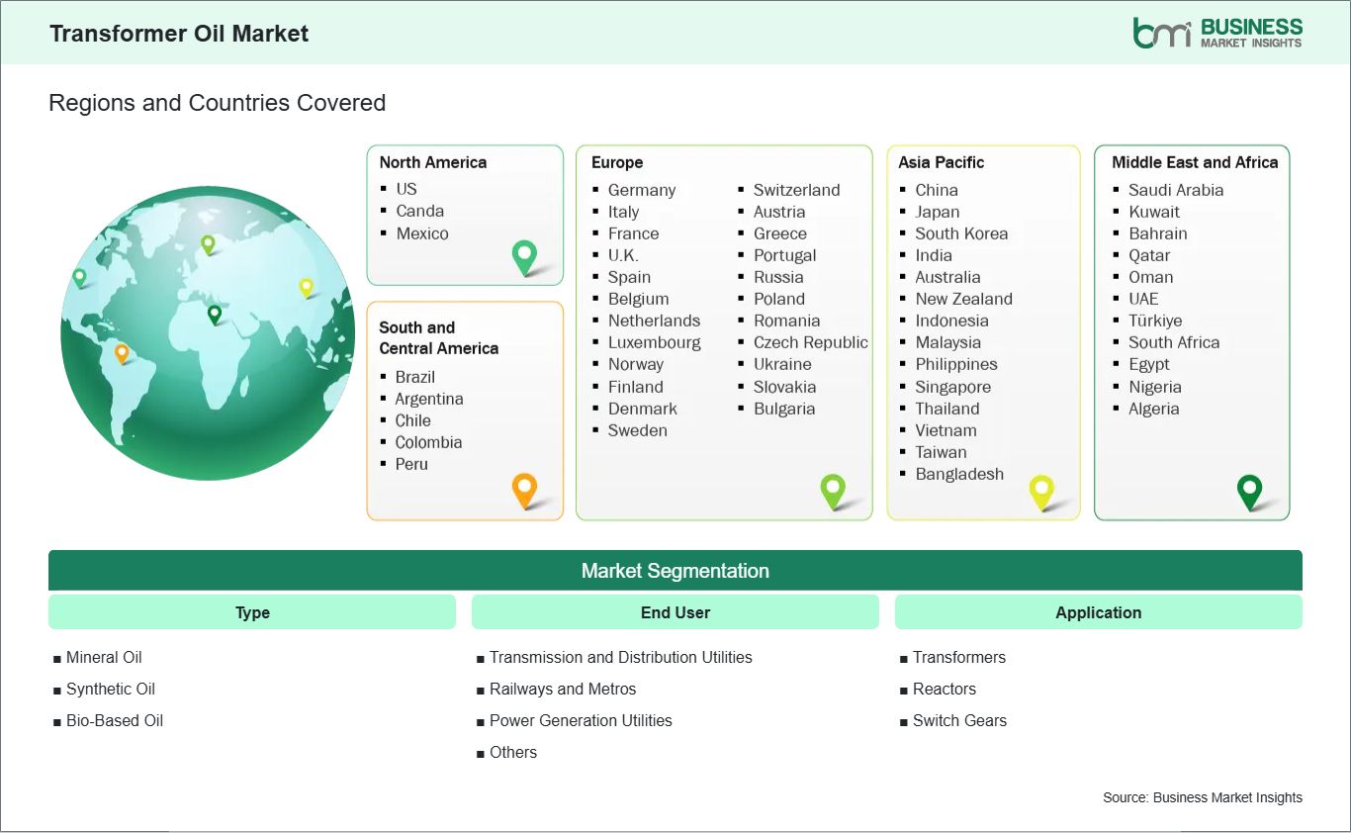1351x833 pixels.
Task: Click the Business Market Insights logo
Action: point(1216,33)
